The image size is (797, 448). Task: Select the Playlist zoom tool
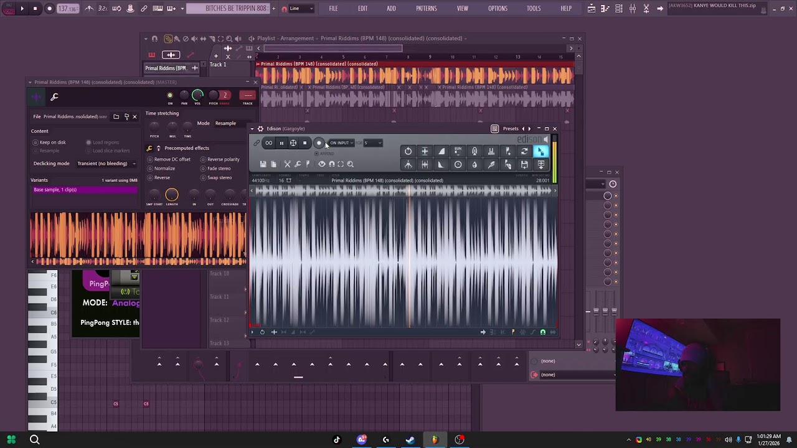(x=229, y=39)
